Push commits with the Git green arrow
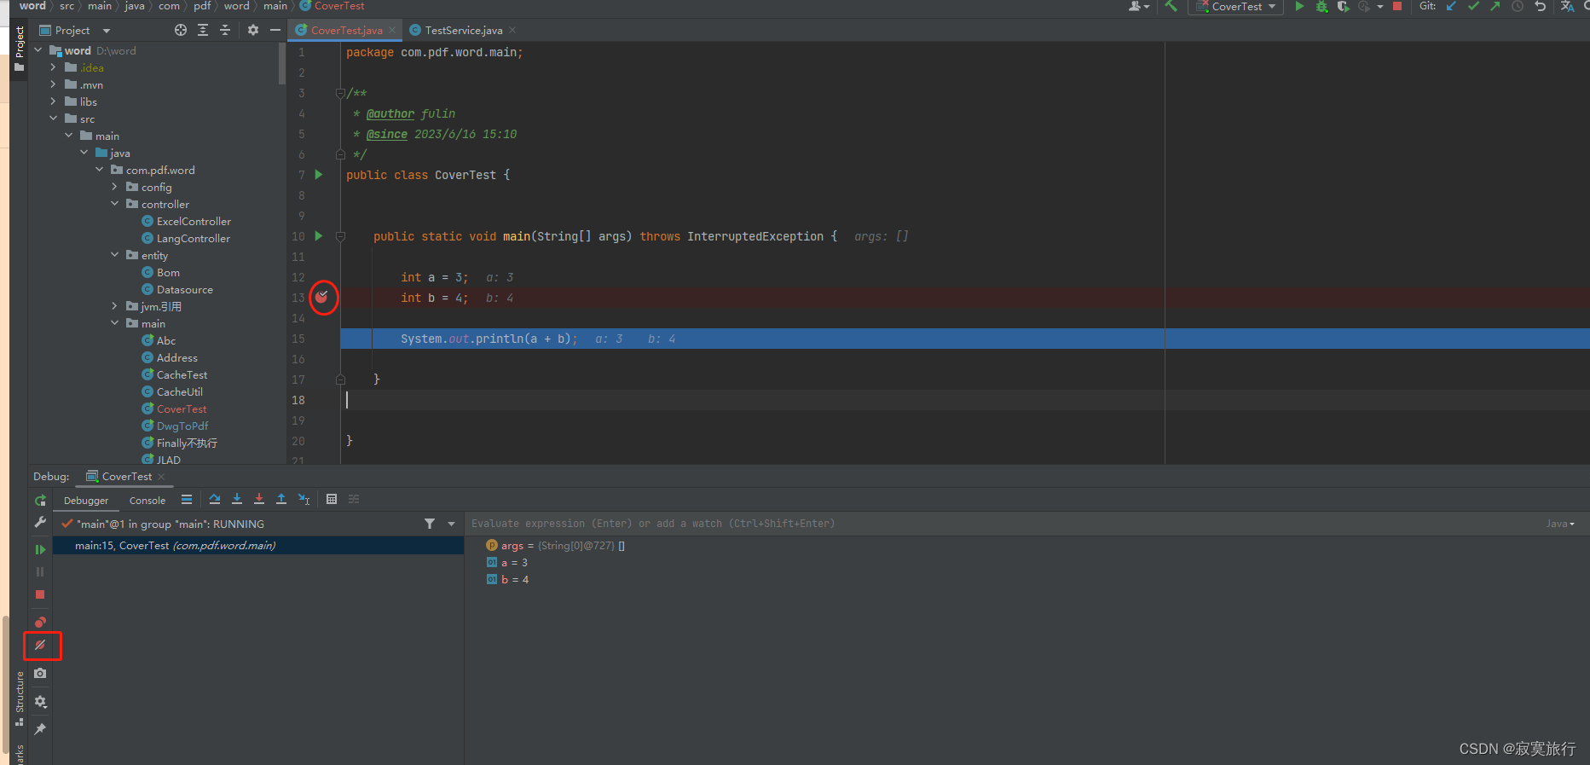Image resolution: width=1590 pixels, height=765 pixels. pyautogui.click(x=1495, y=7)
